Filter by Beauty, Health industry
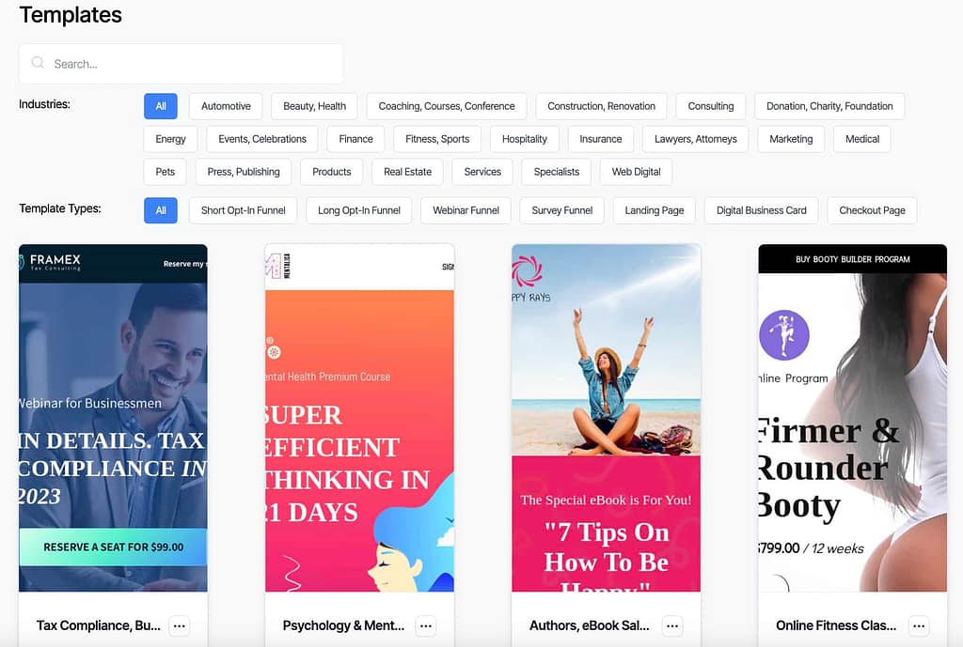The width and height of the screenshot is (963, 647). [314, 106]
